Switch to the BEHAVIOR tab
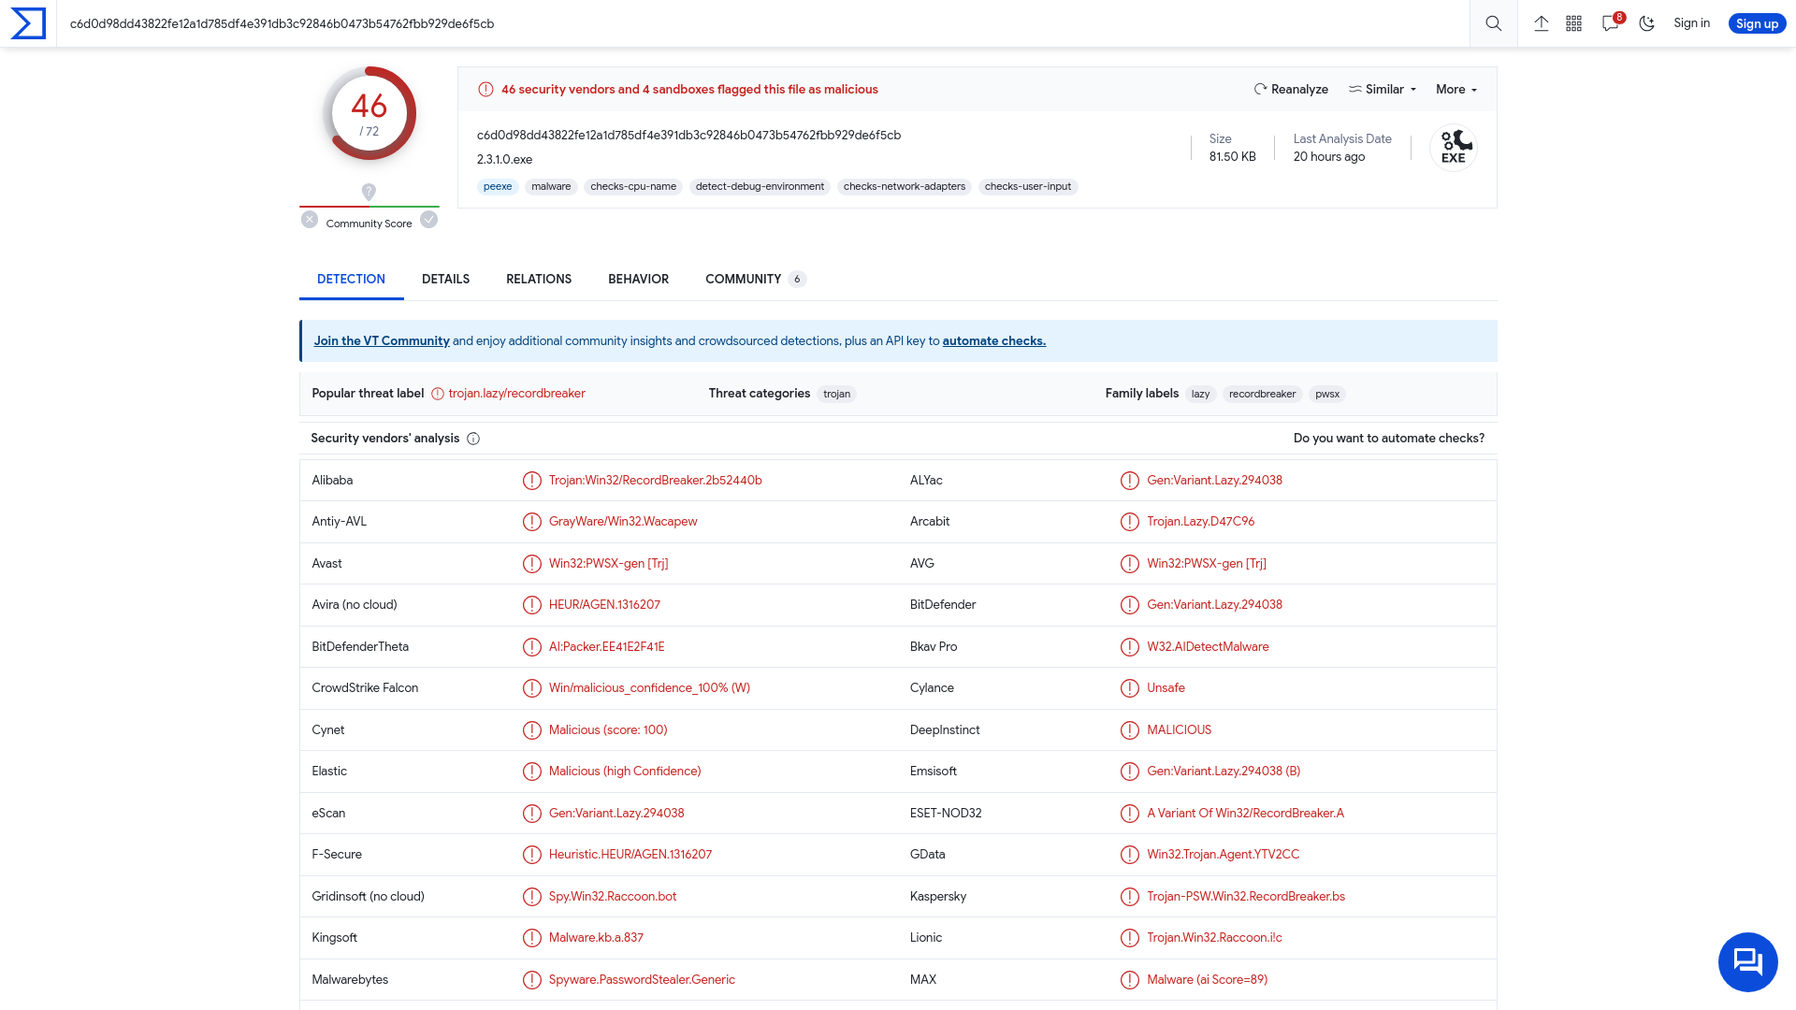Screen dimensions: 1796x1010 click(638, 279)
